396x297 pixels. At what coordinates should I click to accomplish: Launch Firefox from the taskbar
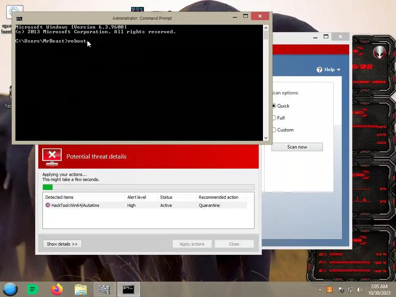[57, 289]
